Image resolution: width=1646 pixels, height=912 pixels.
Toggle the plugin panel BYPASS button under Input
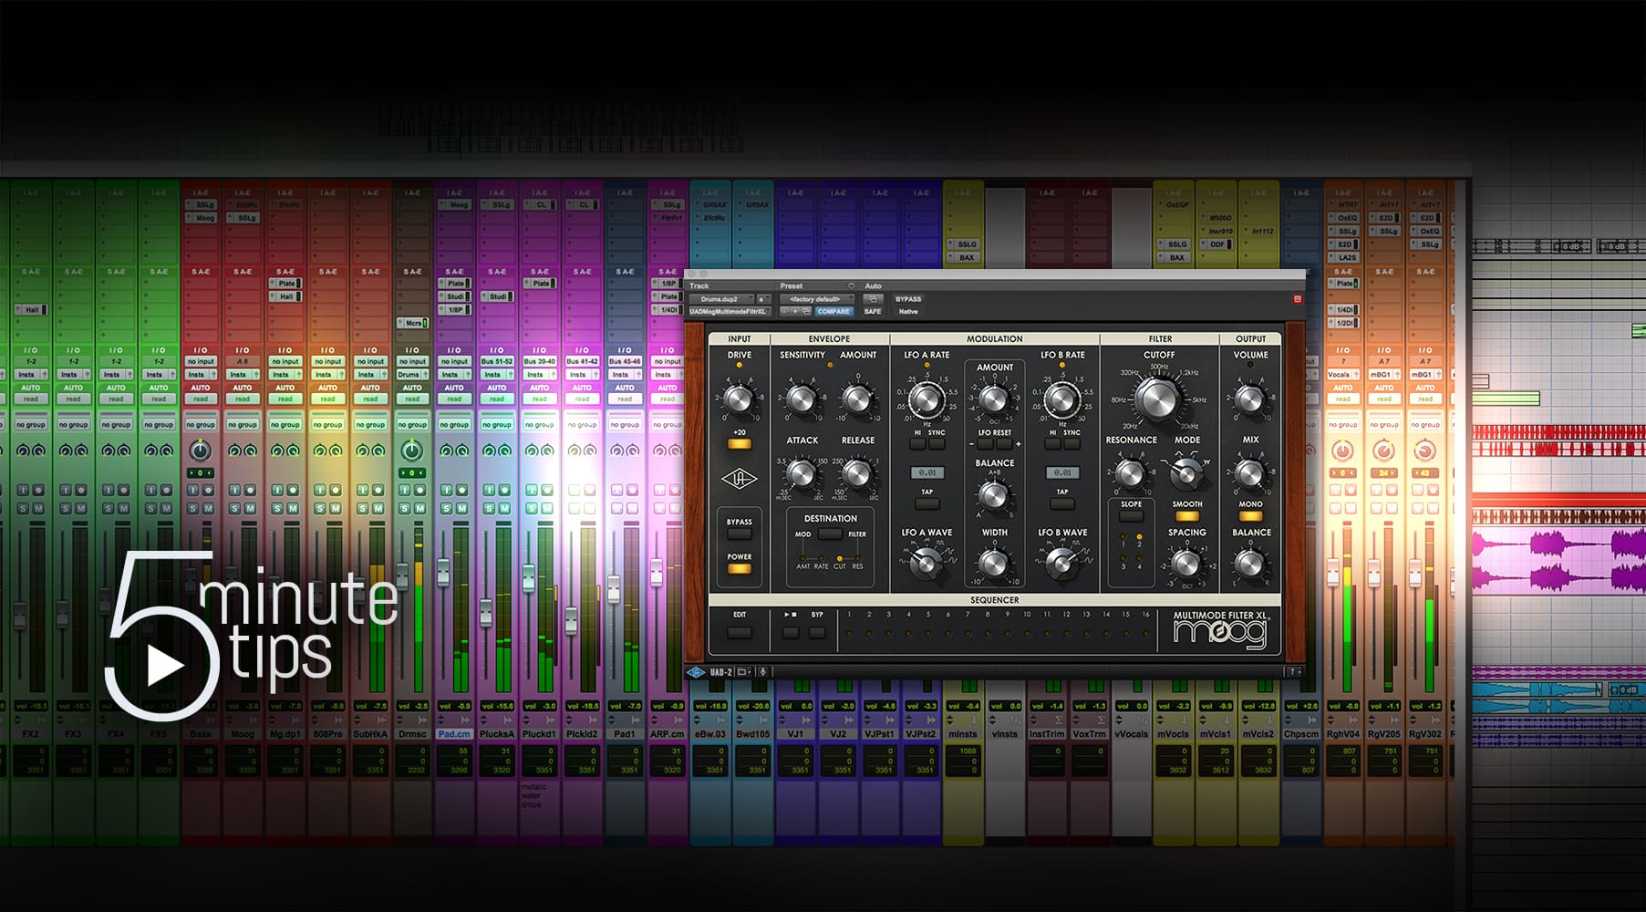(x=739, y=534)
